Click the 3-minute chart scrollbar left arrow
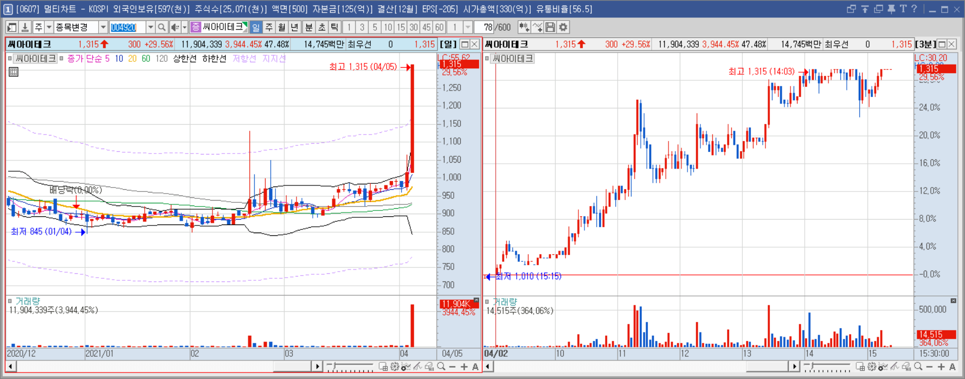Viewport: 965px width, 379px height. (x=488, y=367)
